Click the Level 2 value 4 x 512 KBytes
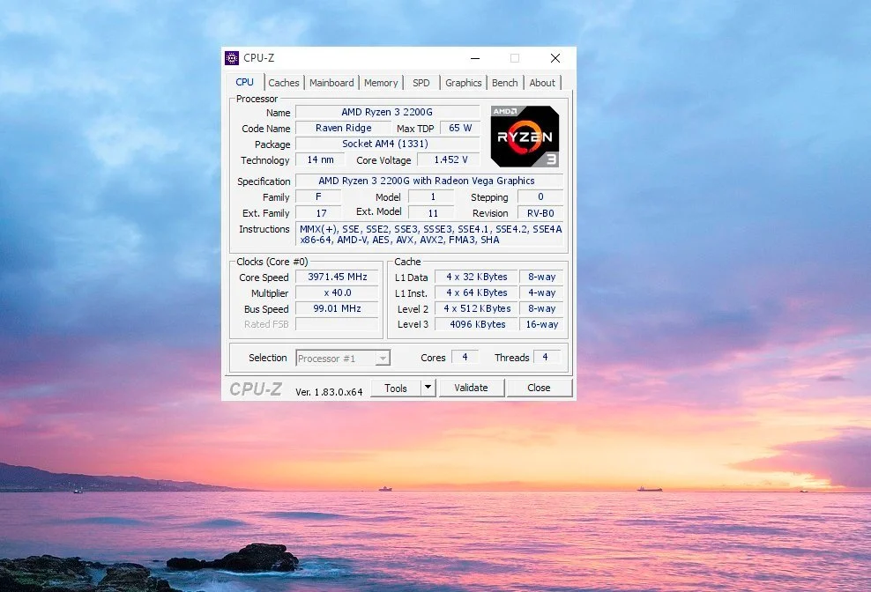 pyautogui.click(x=477, y=308)
